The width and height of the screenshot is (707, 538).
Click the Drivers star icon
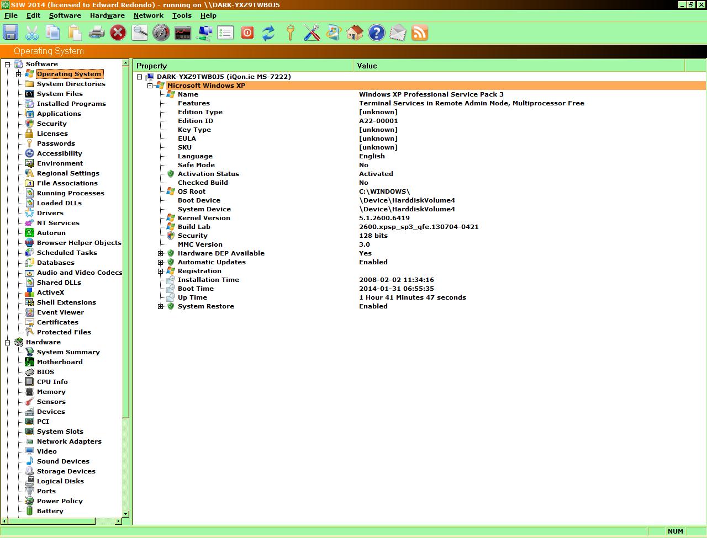click(x=29, y=213)
